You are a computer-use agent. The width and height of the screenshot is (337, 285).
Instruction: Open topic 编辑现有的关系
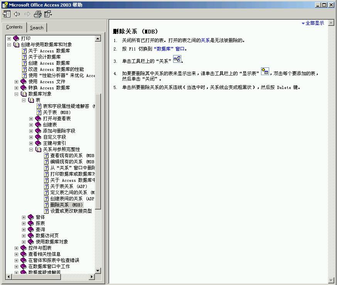click(x=72, y=162)
